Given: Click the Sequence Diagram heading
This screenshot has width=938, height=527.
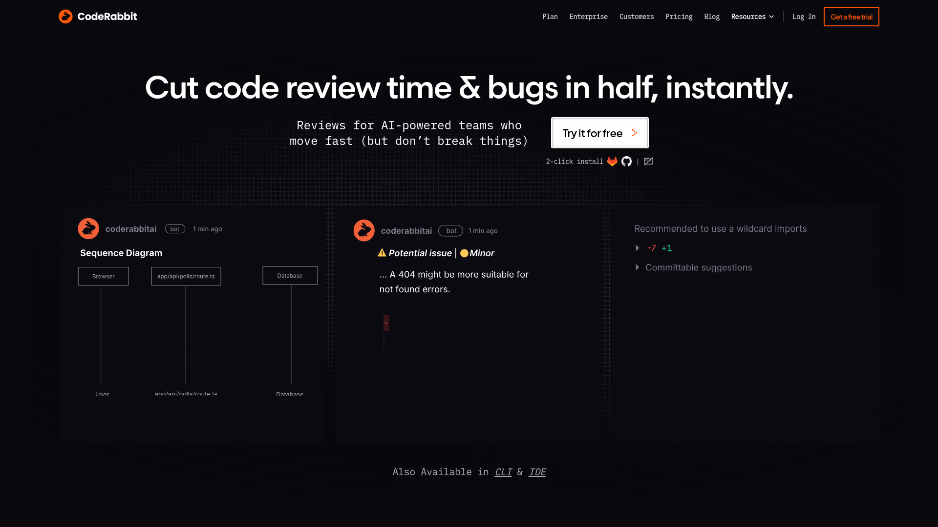Looking at the screenshot, I should [x=121, y=253].
